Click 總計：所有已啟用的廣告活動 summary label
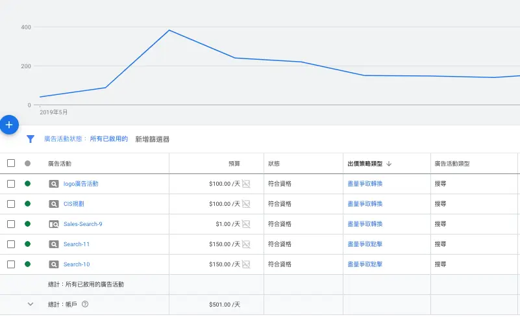Image resolution: width=520 pixels, height=317 pixels. (86, 285)
